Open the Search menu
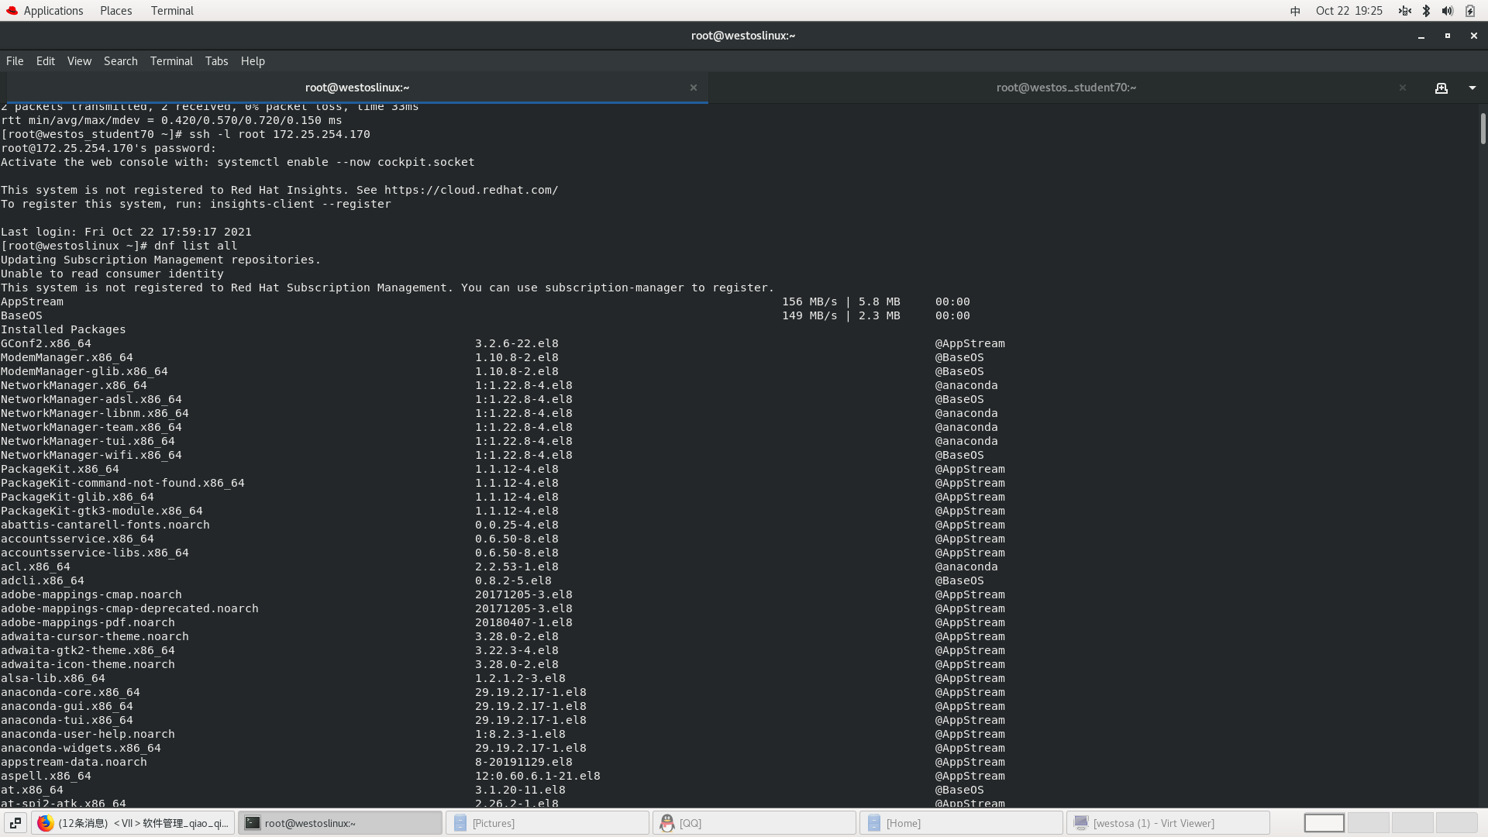 pos(120,61)
